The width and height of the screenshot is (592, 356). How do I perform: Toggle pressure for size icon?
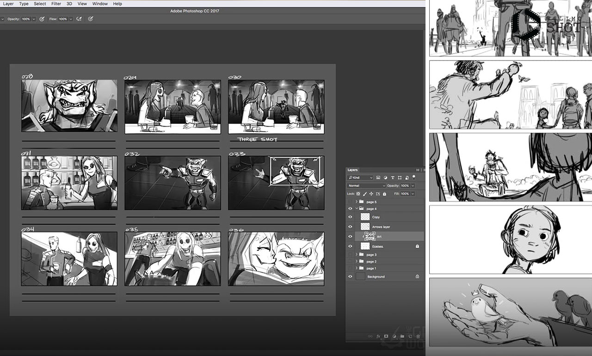[91, 19]
